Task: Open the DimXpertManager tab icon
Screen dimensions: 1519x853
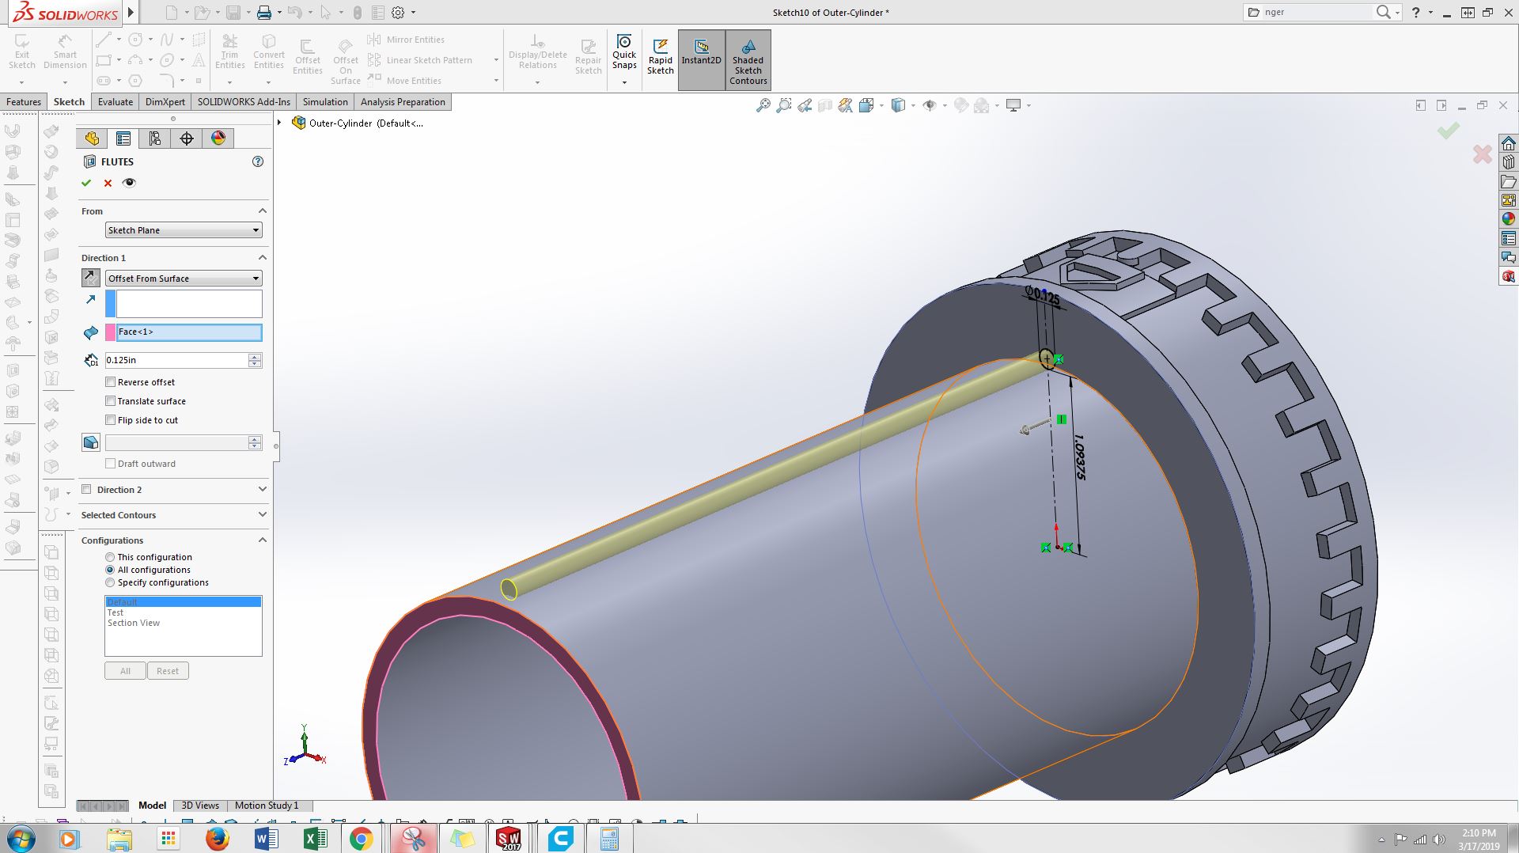Action: [187, 138]
